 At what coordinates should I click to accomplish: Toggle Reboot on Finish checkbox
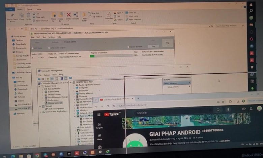[x=128, y=47]
